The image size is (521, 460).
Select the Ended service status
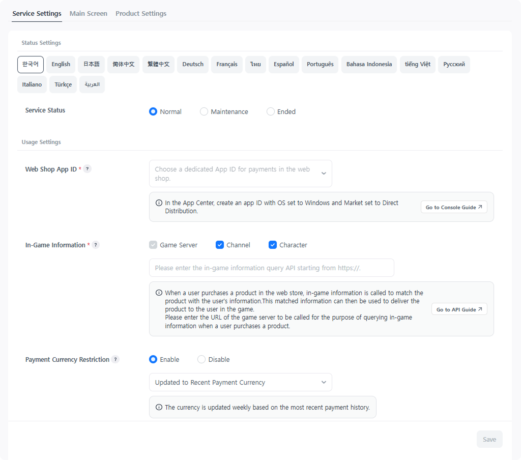coord(271,111)
